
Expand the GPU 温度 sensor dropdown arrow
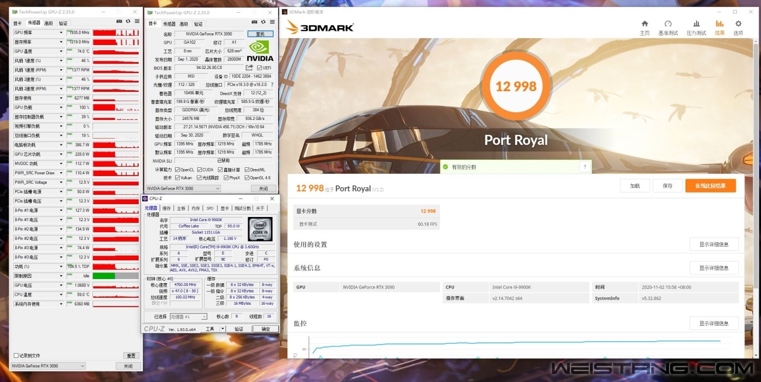click(61, 51)
